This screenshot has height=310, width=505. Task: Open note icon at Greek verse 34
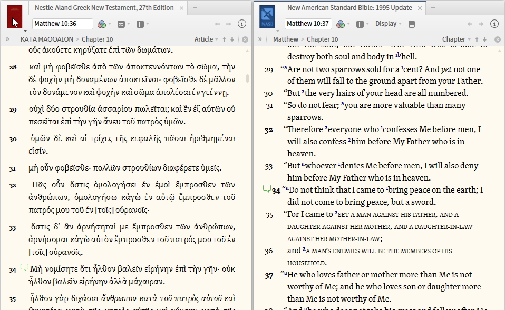[24, 267]
